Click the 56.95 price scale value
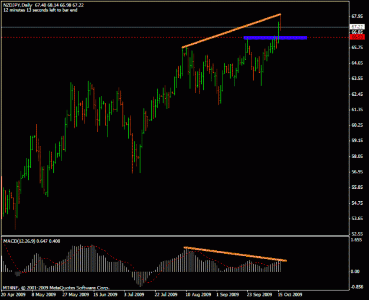369x300 pixels. click(357, 172)
